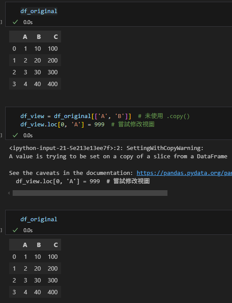Click the 'SettingWithCopyWarning:' text
Image resolution: width=232 pixels, height=303 pixels.
(165, 148)
